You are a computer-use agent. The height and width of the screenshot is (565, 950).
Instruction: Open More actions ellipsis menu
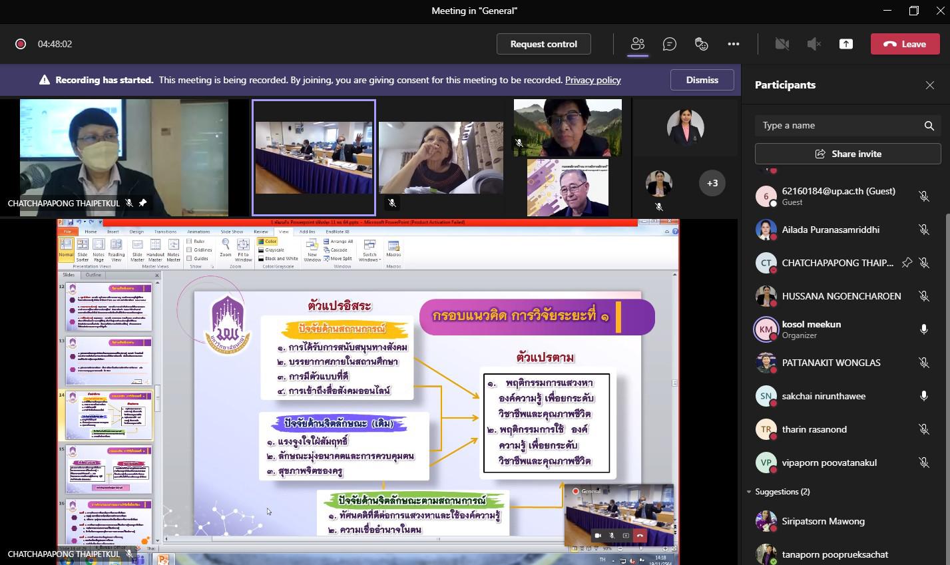pos(733,44)
